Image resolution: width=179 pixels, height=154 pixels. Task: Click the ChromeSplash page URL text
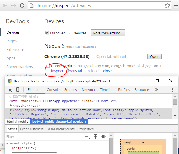click(x=119, y=66)
